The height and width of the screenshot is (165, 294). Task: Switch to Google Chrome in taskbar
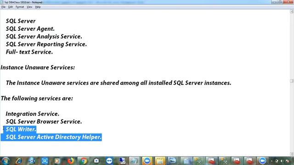click(84, 161)
